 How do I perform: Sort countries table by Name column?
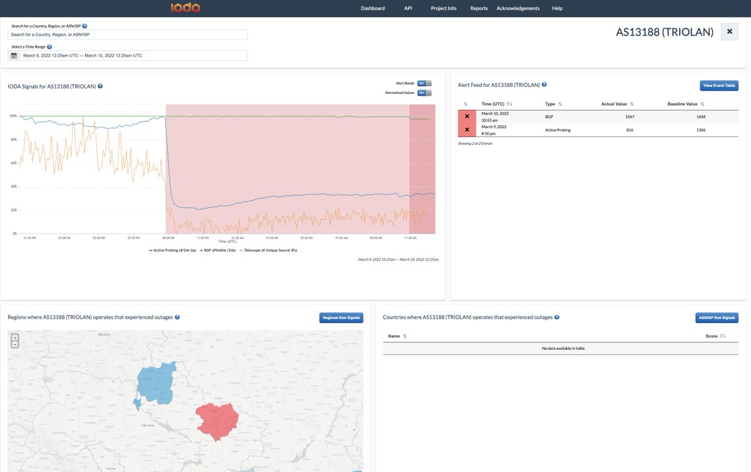click(397, 336)
